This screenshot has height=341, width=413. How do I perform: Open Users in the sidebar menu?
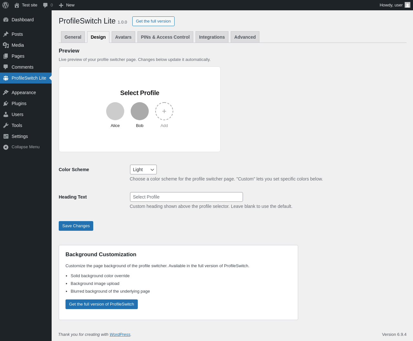(26, 114)
